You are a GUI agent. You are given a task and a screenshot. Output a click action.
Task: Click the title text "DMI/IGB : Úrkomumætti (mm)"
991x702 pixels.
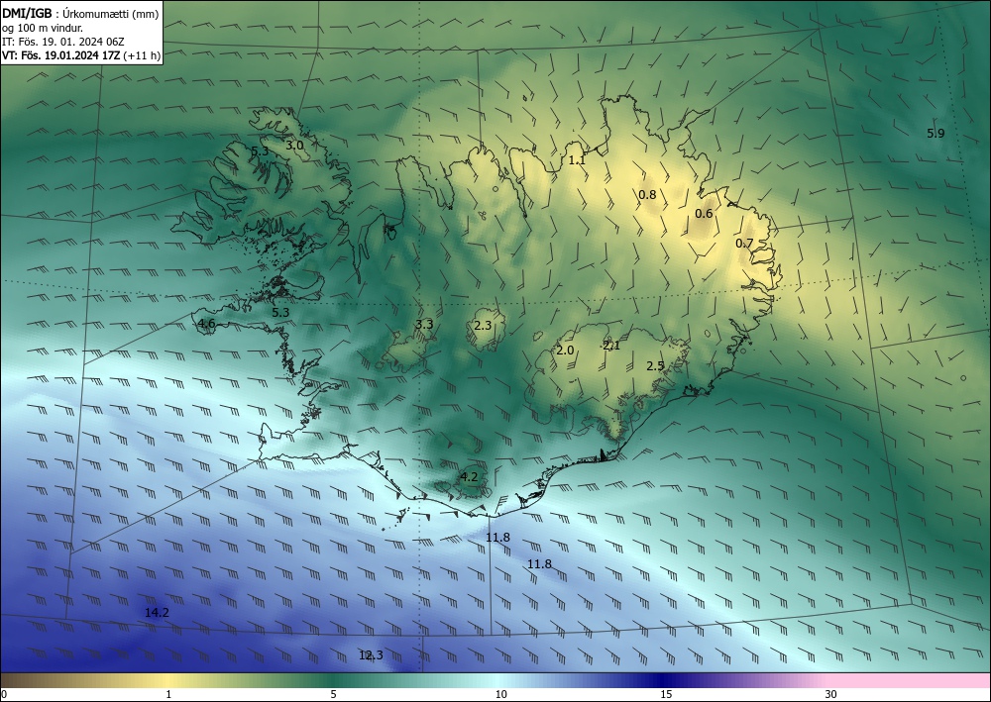pos(80,14)
